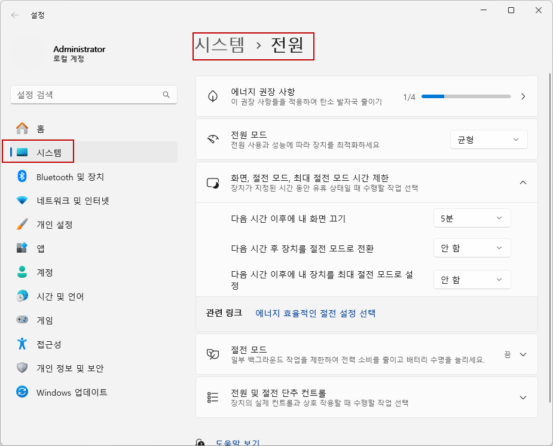Click the 네트워크 및 인터넷 Wi-Fi icon
The image size is (553, 446).
(x=22, y=200)
